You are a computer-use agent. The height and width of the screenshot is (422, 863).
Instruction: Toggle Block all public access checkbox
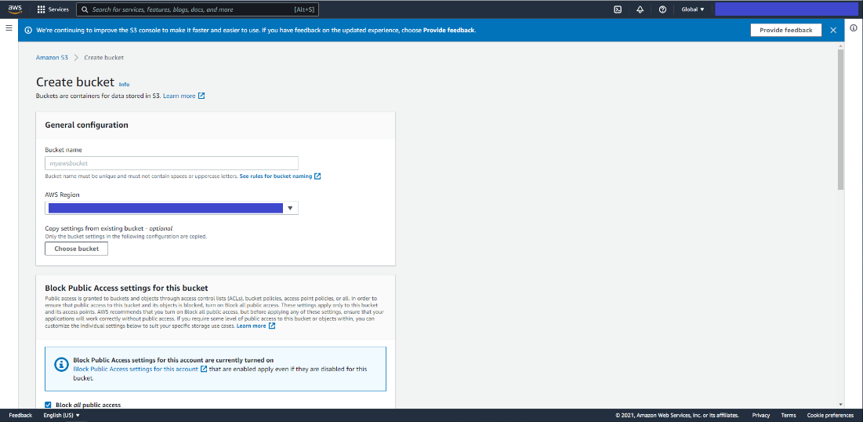[x=48, y=405]
